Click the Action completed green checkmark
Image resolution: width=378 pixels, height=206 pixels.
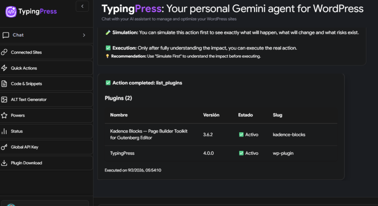(108, 83)
